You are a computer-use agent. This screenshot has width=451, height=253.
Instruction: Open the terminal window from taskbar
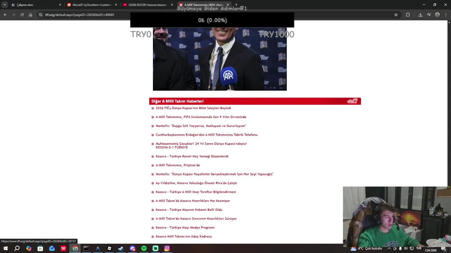coord(86,248)
